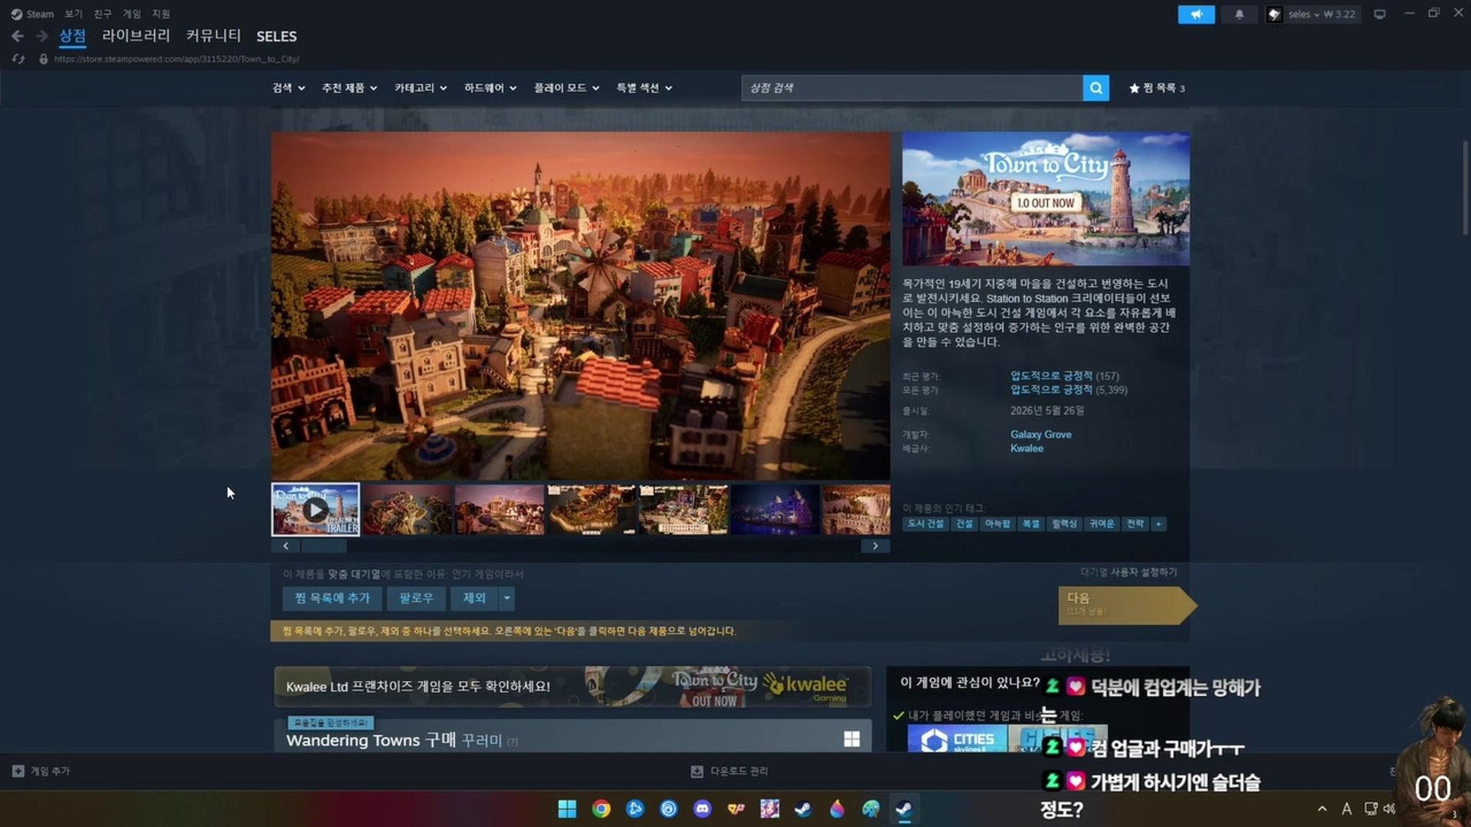Open the Paint palette taskbar icon
Screen dimensions: 1471x827
click(870, 809)
